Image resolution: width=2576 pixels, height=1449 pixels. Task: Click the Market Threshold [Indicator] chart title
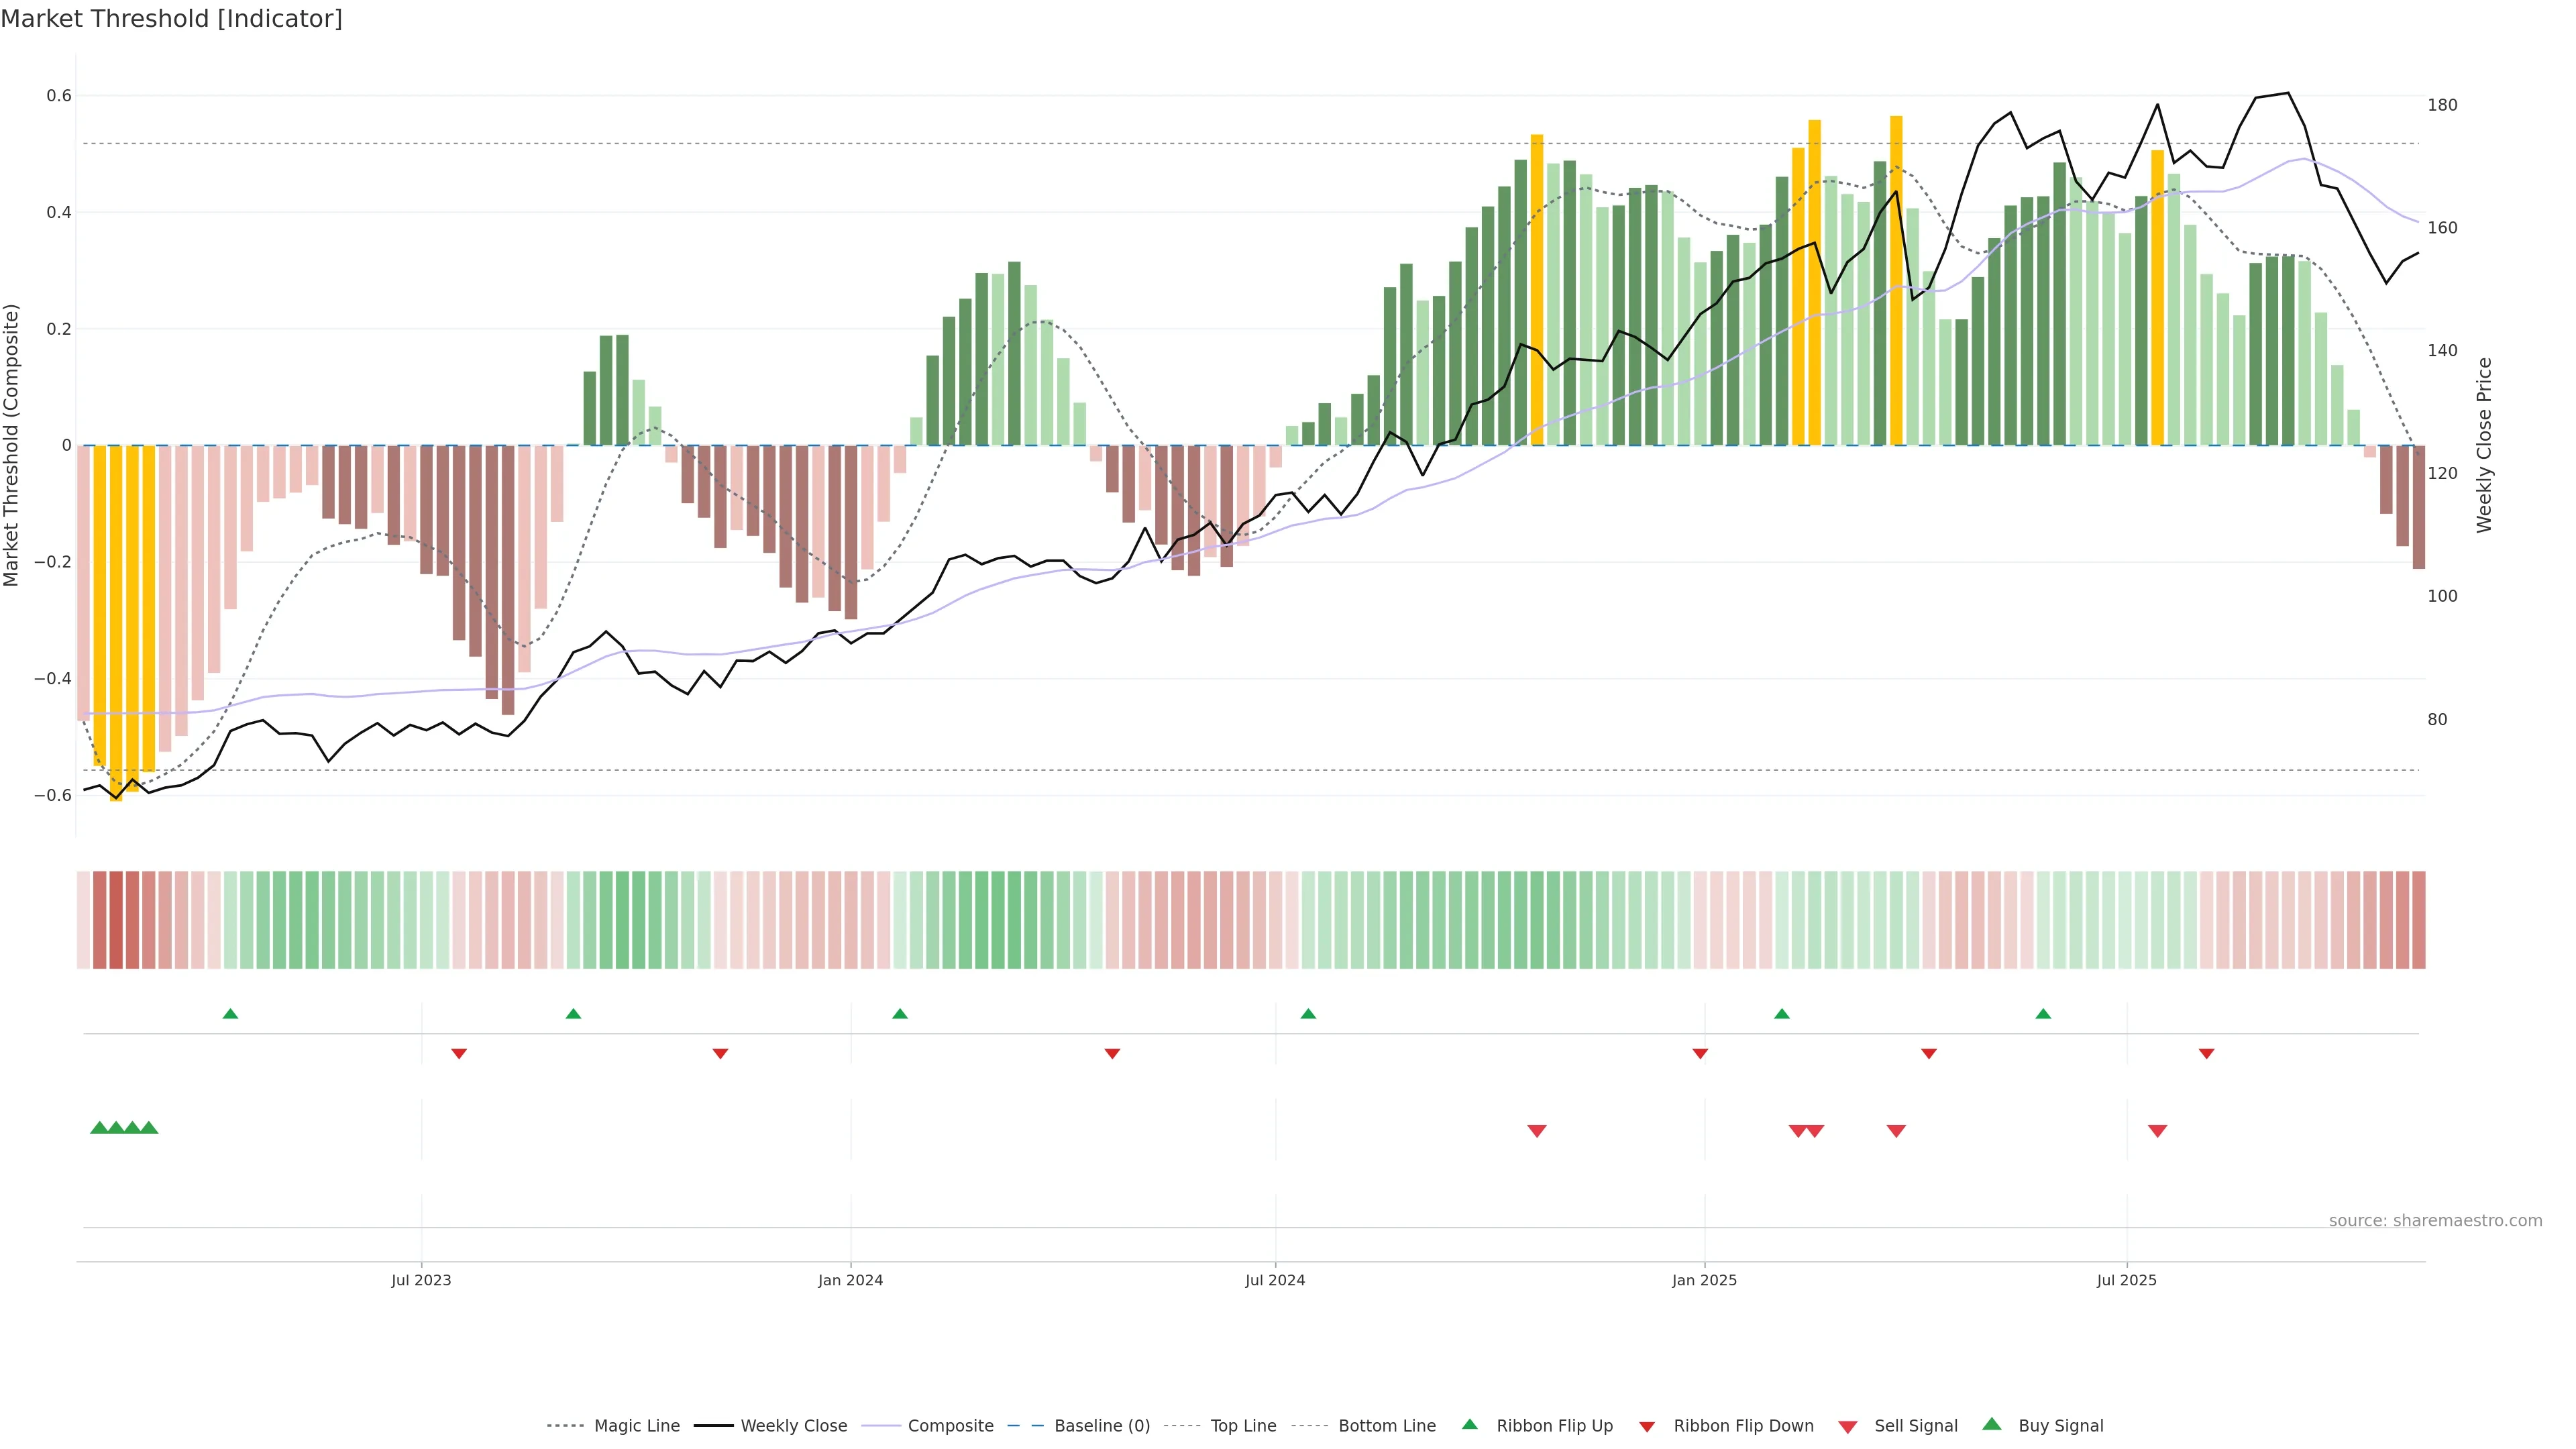point(171,19)
